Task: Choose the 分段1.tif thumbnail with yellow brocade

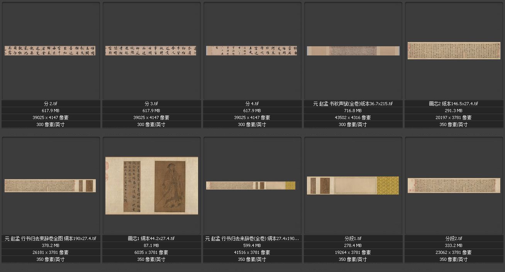Action: coord(353,186)
